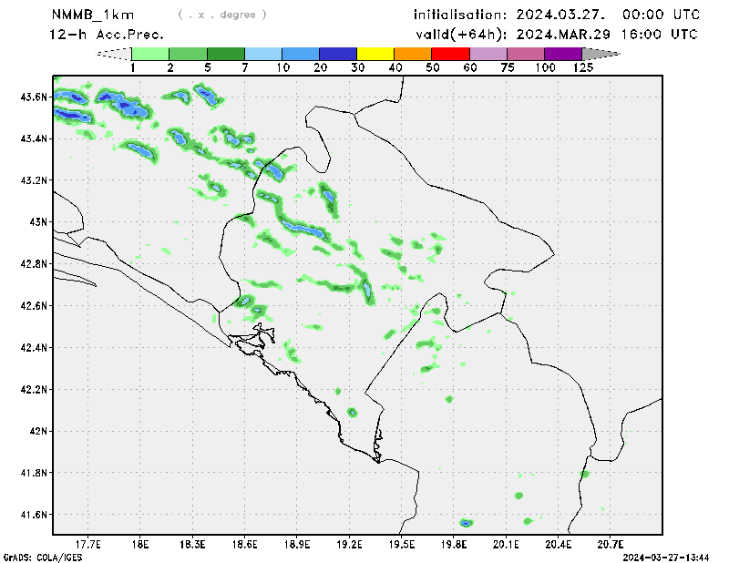The height and width of the screenshot is (563, 729).
Task: Click the 2024-03-27-13:44 timestamp
Action: coord(666,558)
